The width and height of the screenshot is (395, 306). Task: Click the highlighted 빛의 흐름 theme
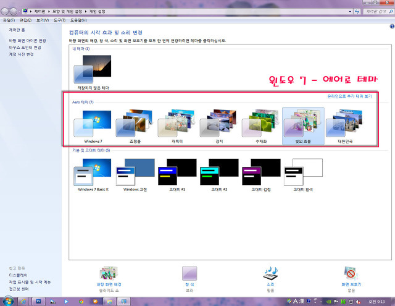click(x=303, y=126)
